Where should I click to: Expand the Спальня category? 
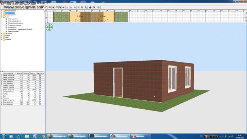coord(2,39)
